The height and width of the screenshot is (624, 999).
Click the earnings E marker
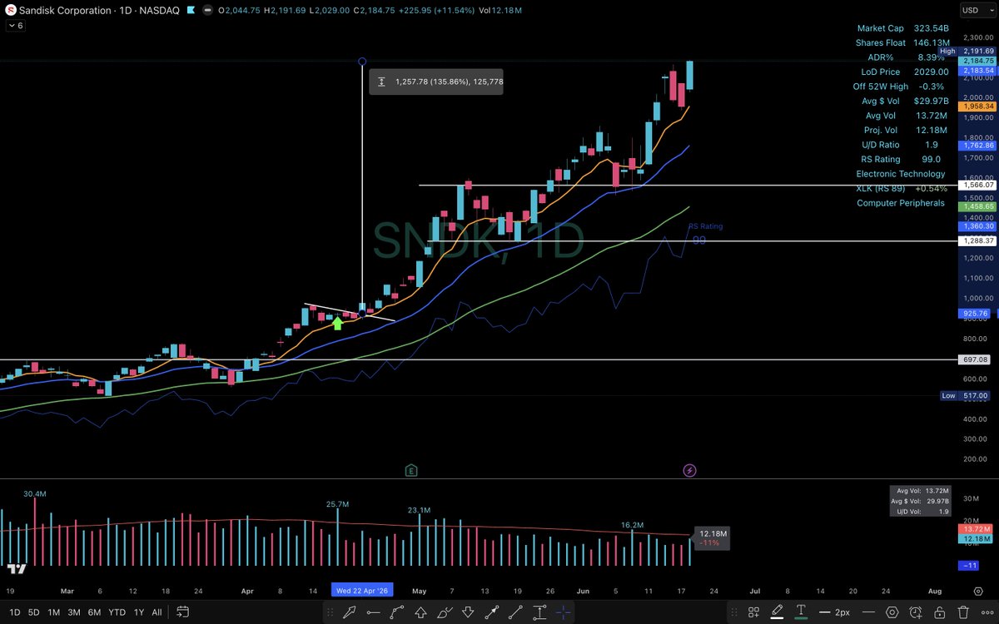point(411,470)
